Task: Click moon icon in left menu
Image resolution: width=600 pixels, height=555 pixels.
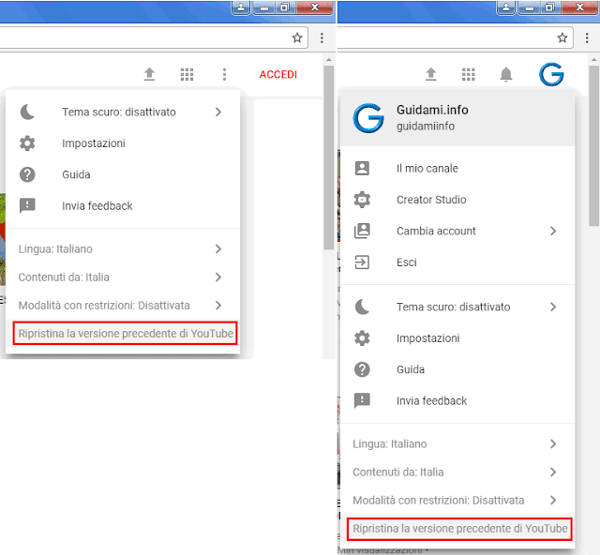Action: point(27,112)
